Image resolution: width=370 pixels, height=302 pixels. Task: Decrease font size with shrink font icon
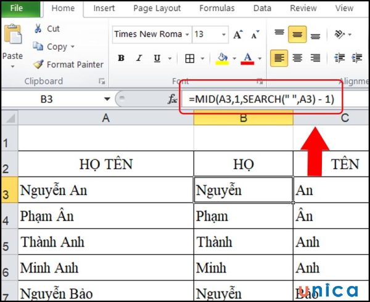[x=255, y=34]
